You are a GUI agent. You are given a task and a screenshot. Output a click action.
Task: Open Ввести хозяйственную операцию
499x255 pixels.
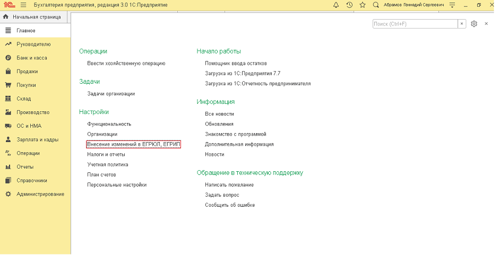point(126,64)
